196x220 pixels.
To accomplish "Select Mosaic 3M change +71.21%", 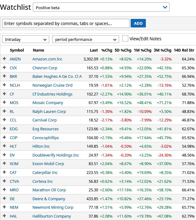I will pyautogui.click(x=164, y=103).
